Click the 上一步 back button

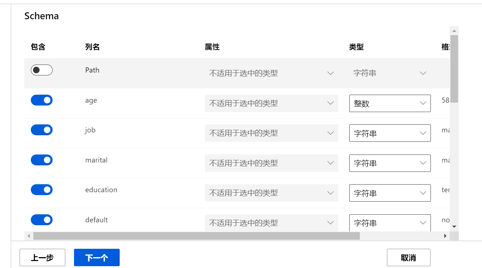pos(42,257)
